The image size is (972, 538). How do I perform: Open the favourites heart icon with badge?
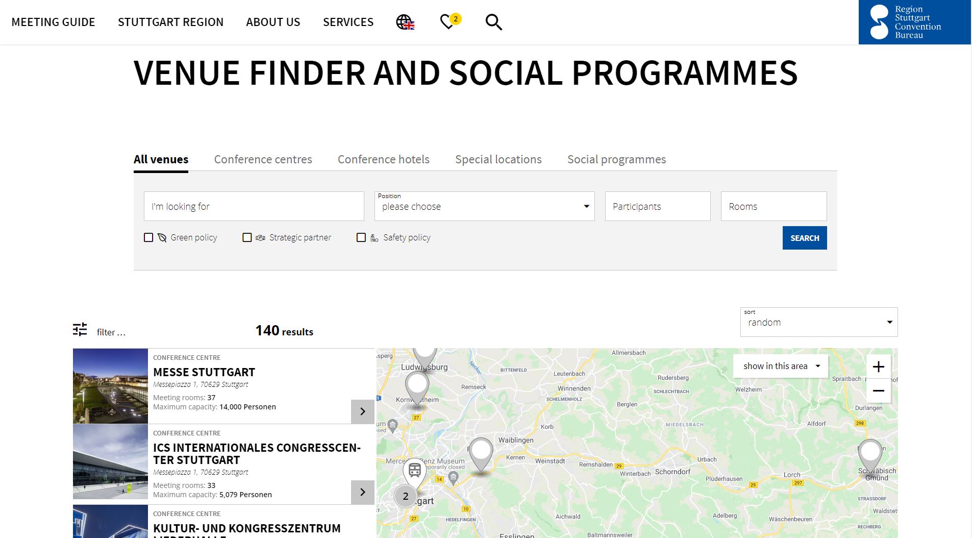click(x=450, y=21)
